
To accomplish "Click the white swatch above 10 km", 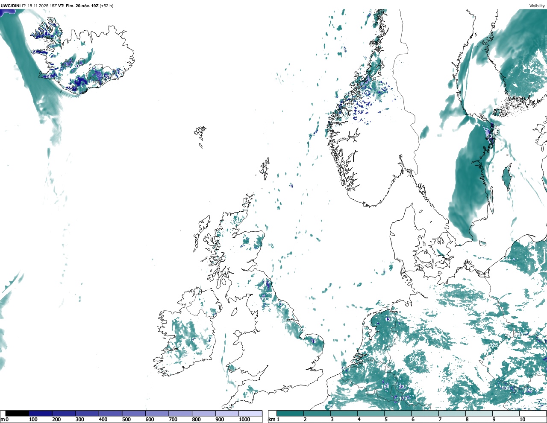I will 533,413.
